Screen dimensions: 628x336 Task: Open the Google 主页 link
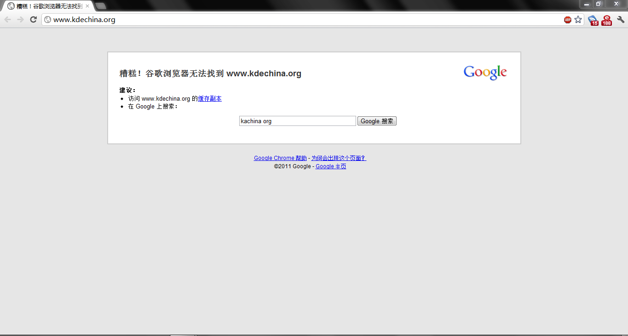[x=331, y=166]
